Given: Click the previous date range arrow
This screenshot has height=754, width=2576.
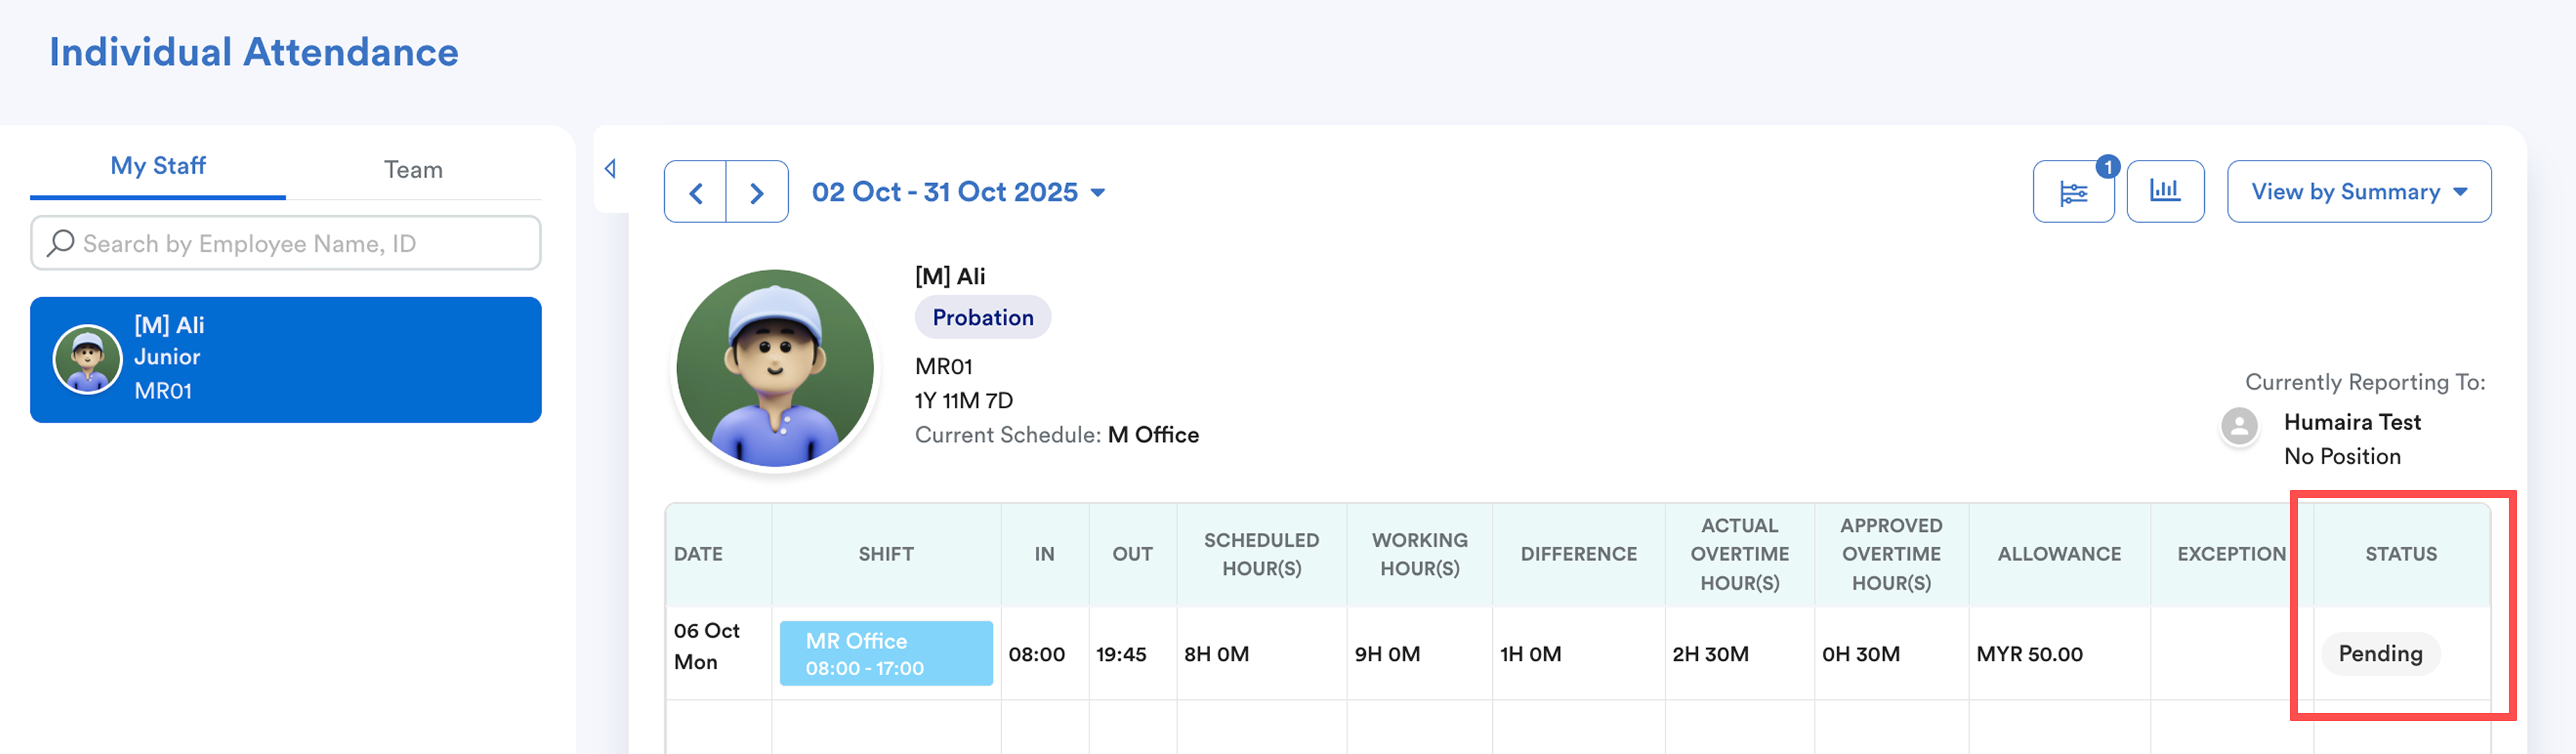Looking at the screenshot, I should (x=695, y=192).
